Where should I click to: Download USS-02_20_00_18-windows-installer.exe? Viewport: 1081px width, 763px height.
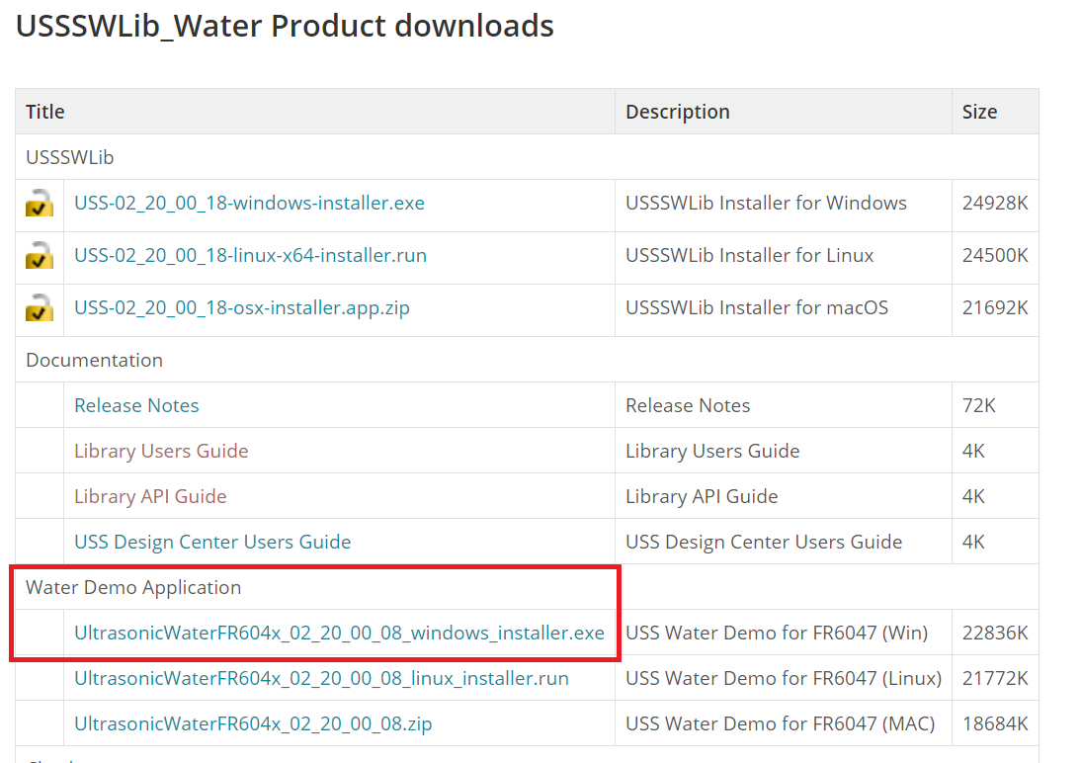click(x=250, y=203)
